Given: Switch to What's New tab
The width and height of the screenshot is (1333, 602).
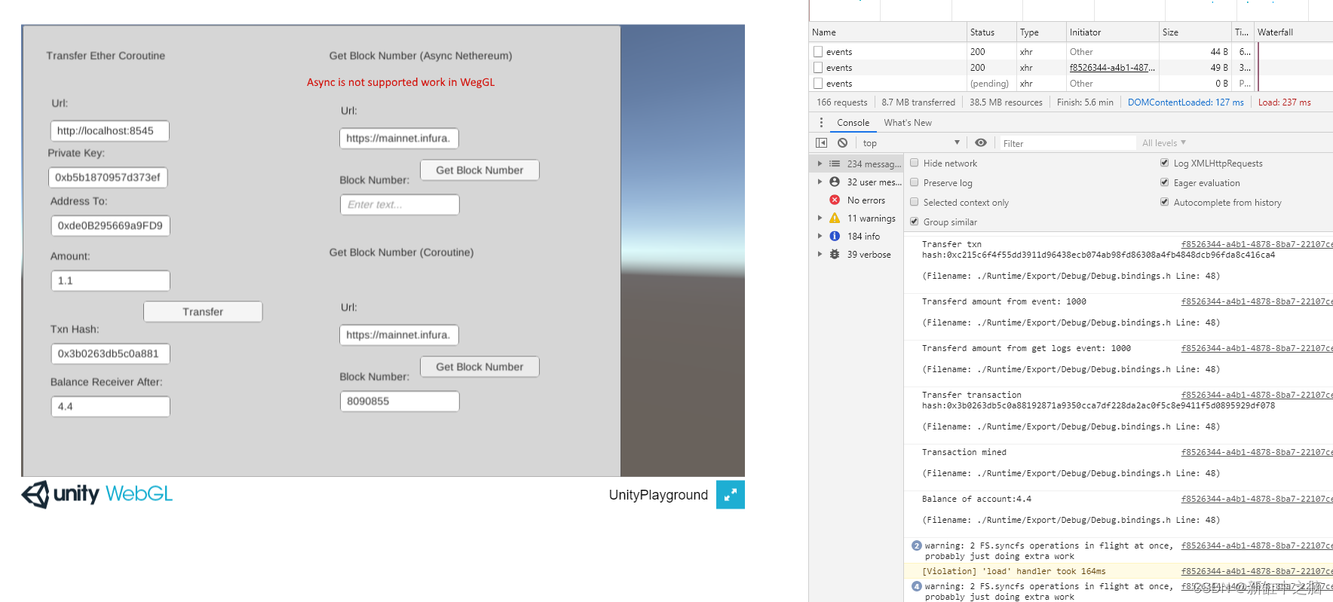Looking at the screenshot, I should coord(908,123).
